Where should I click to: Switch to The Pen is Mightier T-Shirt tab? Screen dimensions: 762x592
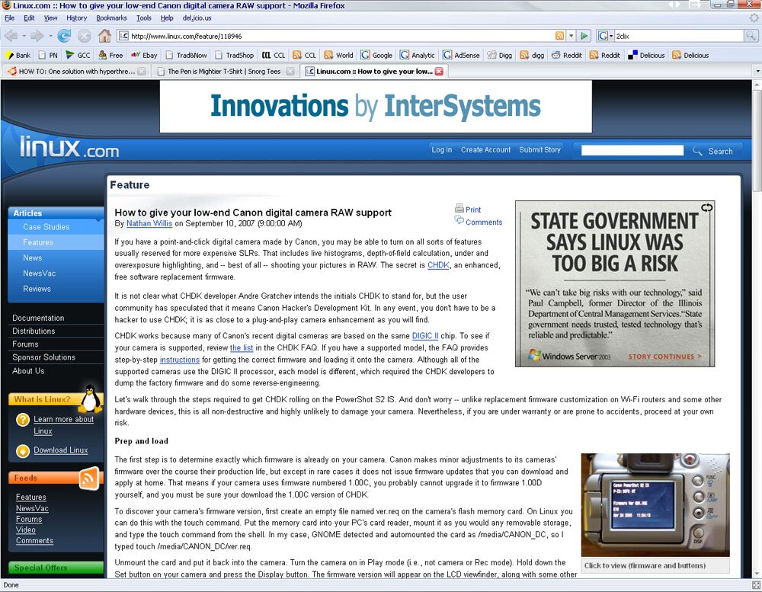(x=224, y=71)
